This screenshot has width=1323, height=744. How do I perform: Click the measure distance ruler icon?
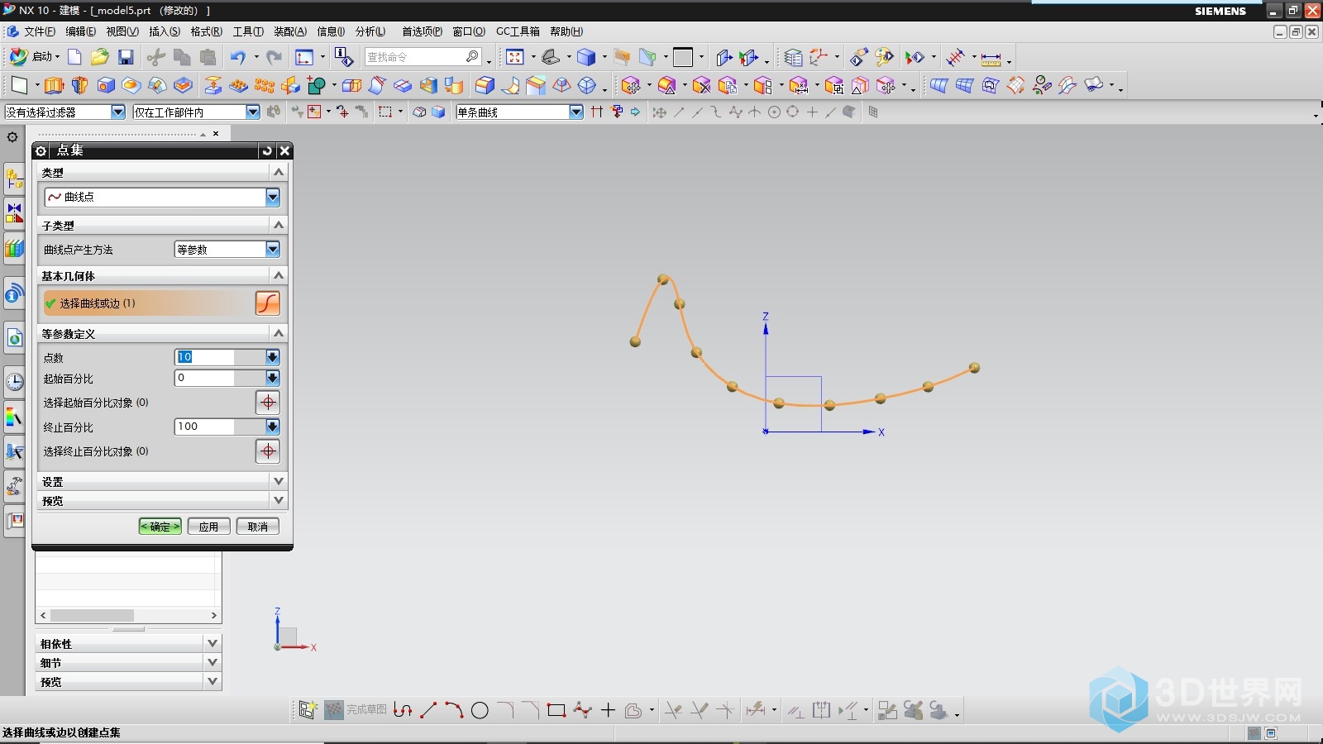(991, 58)
